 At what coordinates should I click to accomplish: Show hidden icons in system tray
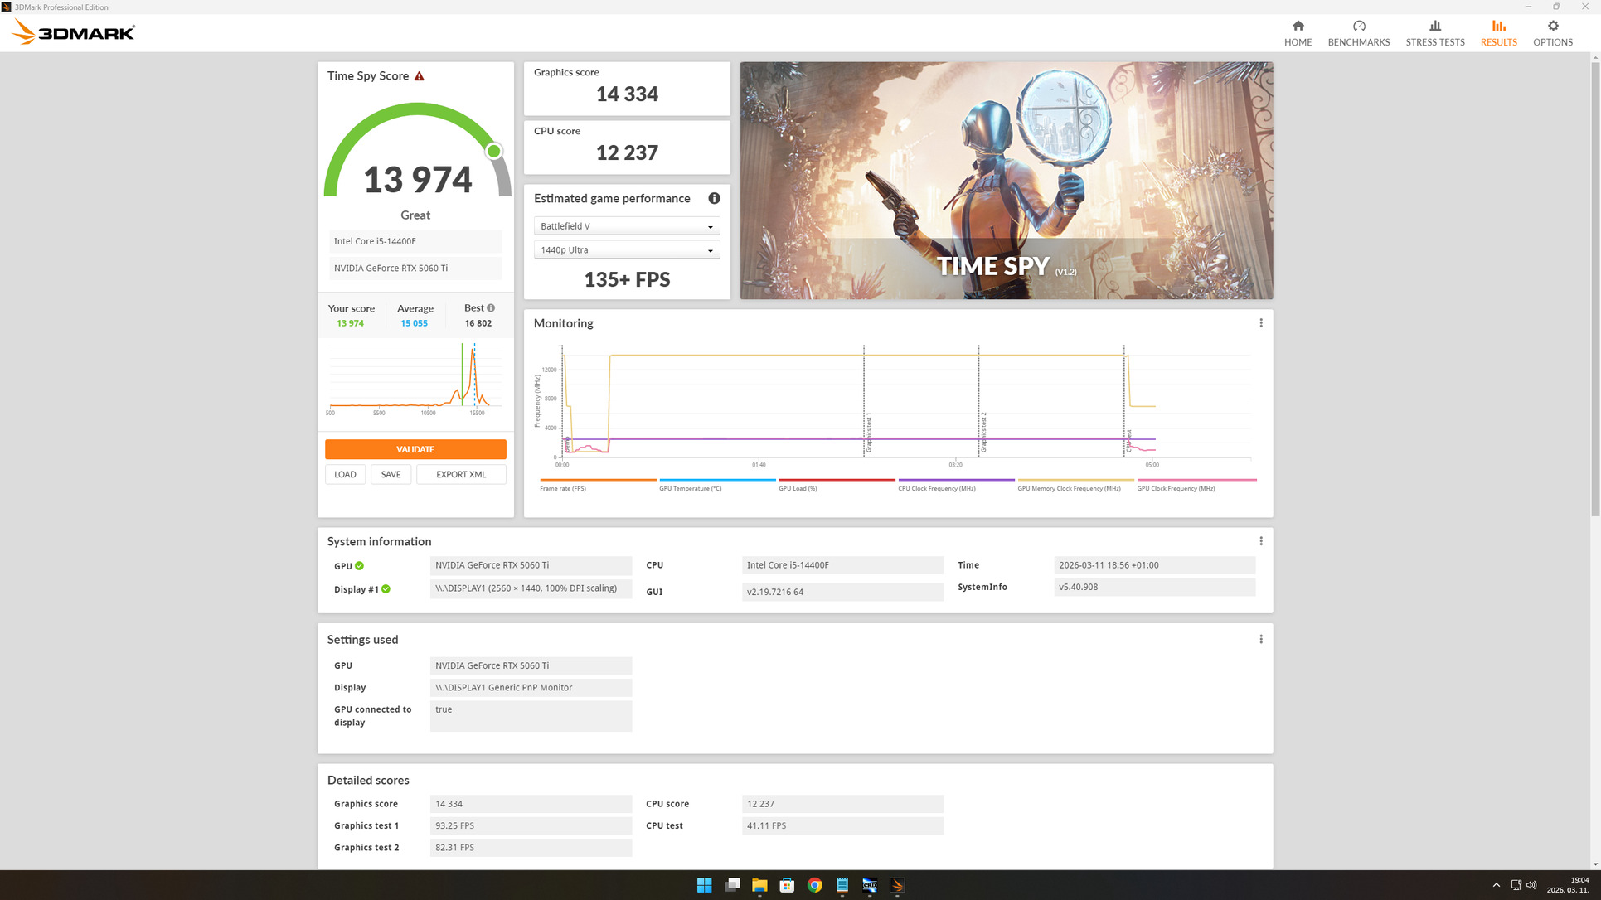[1497, 885]
